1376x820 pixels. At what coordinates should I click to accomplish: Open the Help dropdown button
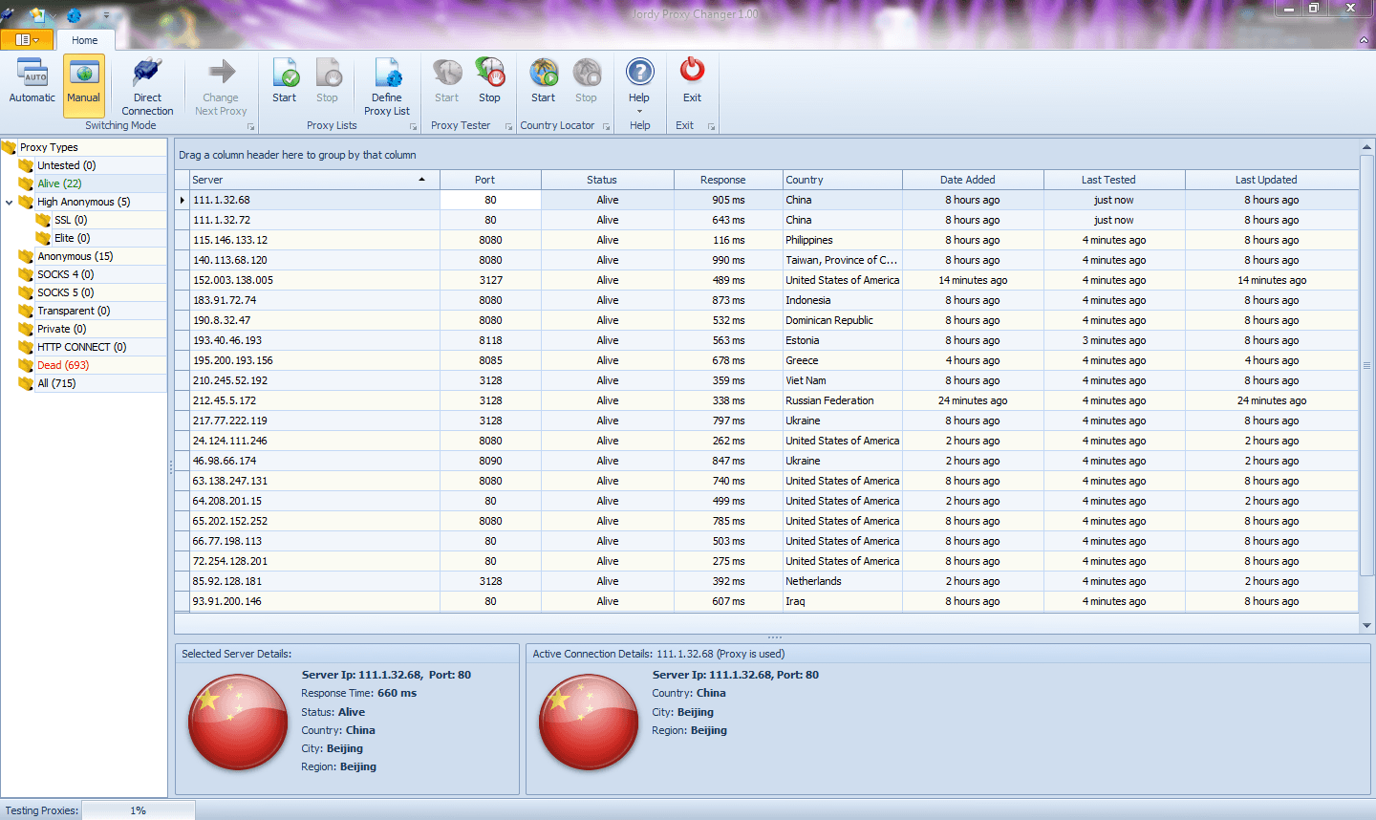click(x=639, y=84)
